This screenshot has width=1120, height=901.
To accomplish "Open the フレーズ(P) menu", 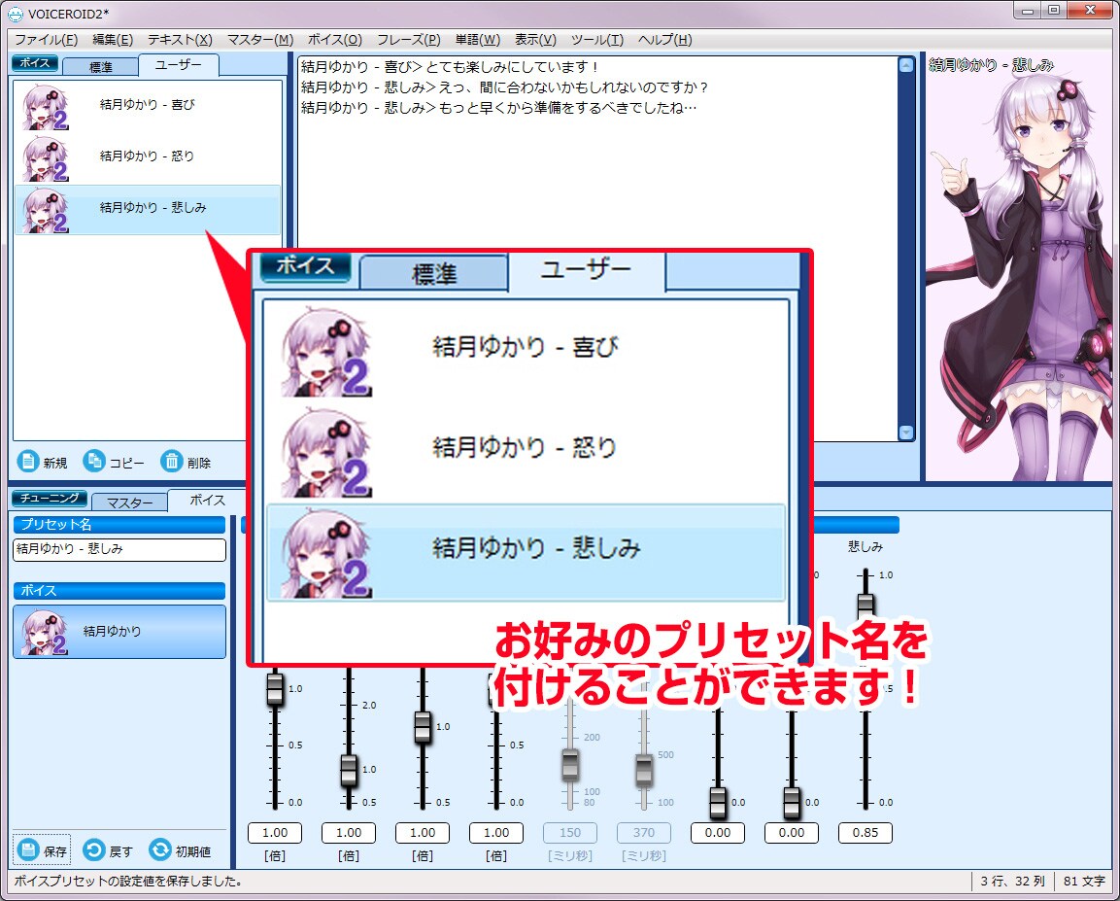I will click(x=409, y=39).
